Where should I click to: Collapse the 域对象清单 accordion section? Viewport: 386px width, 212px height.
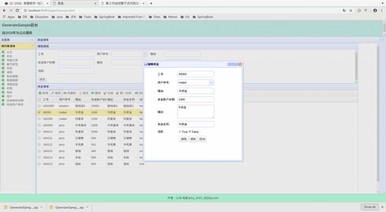[x=32, y=46]
